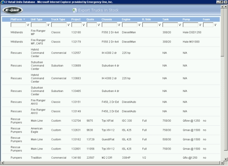Click the horizontal scrollbar left arrow
The image size is (228, 166).
2,163
